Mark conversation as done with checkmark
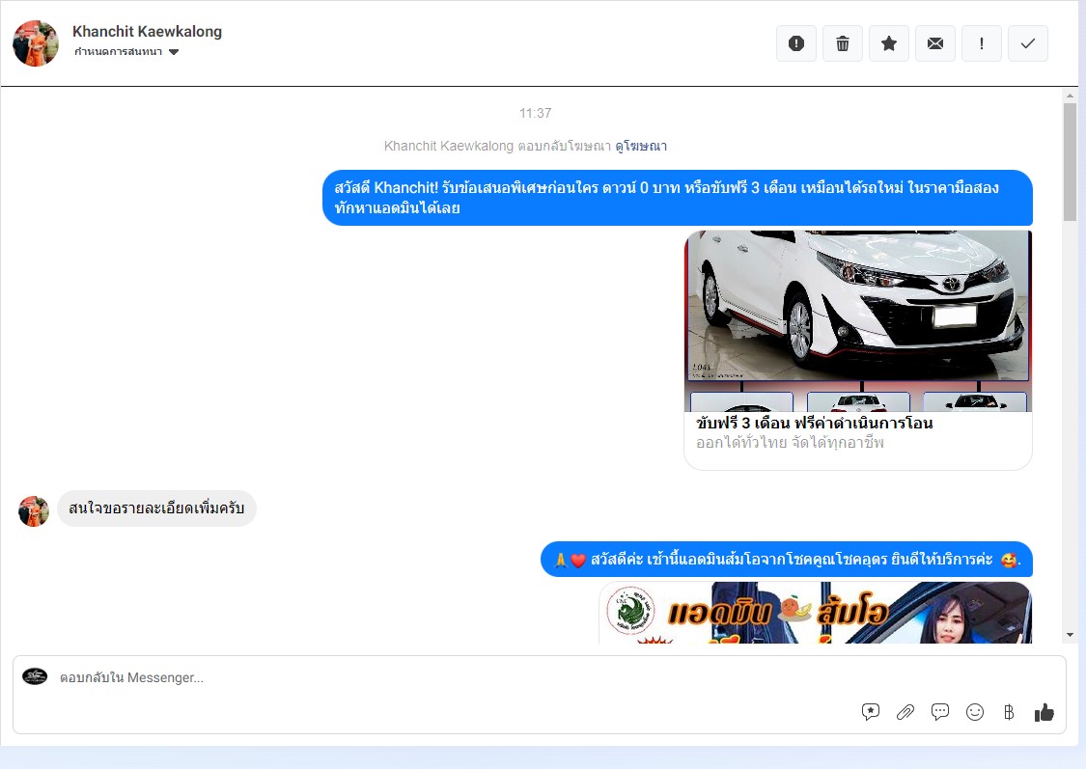The width and height of the screenshot is (1086, 769). click(x=1028, y=43)
